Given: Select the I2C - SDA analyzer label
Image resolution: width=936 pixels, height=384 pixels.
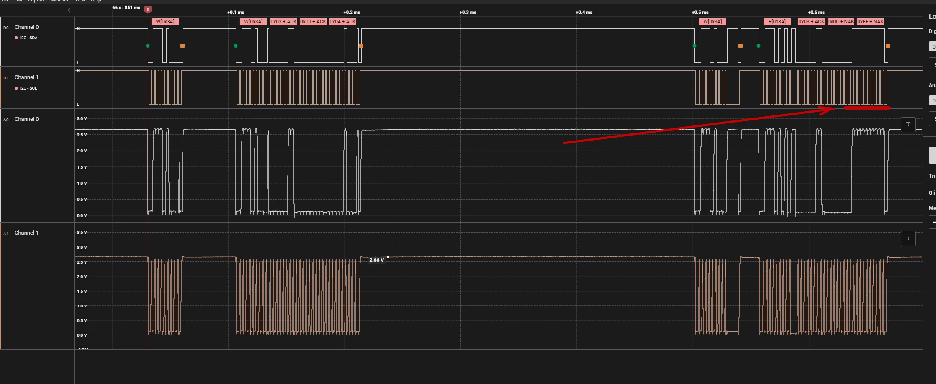Looking at the screenshot, I should click(x=29, y=38).
